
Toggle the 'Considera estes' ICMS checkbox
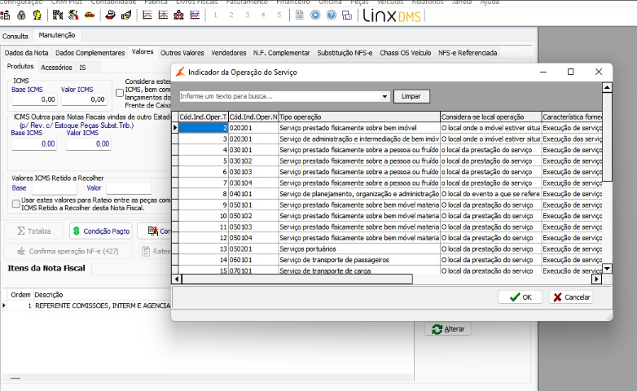[120, 93]
